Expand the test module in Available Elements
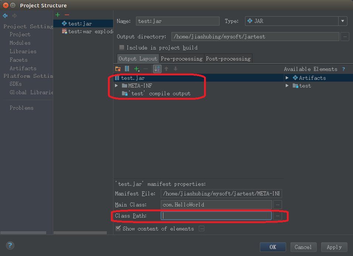 coord(287,86)
